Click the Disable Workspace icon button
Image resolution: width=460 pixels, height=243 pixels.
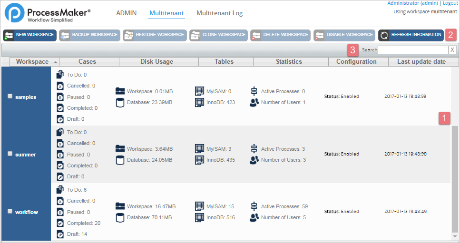tap(319, 35)
